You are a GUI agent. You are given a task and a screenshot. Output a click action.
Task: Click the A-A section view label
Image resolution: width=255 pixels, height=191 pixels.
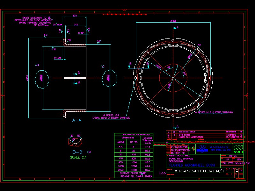(x=76, y=120)
